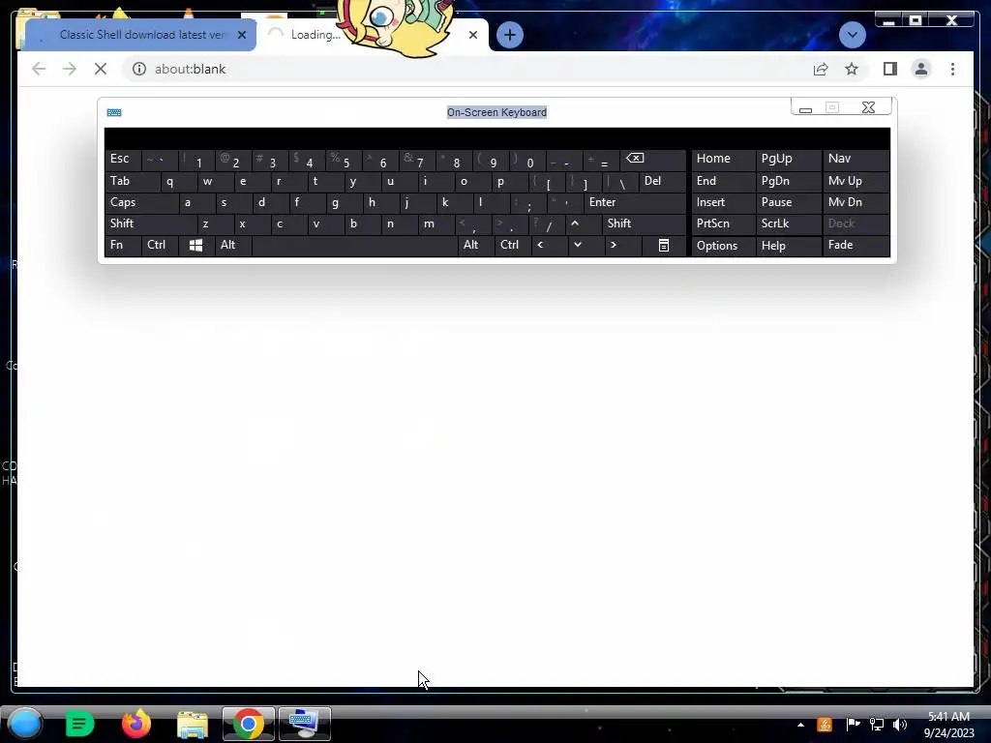
Task: Click the context menu key
Action: pos(664,245)
